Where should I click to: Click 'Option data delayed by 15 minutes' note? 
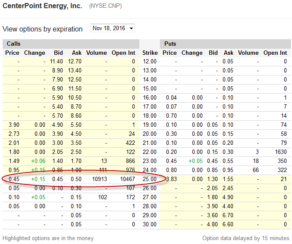pos(247,238)
